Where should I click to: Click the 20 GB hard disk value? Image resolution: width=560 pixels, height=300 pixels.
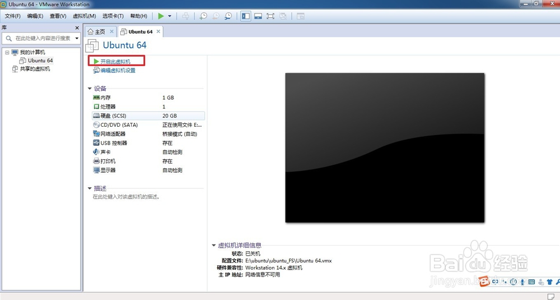(170, 116)
